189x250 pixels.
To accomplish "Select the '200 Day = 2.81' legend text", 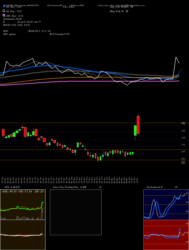I will tap(15, 16).
